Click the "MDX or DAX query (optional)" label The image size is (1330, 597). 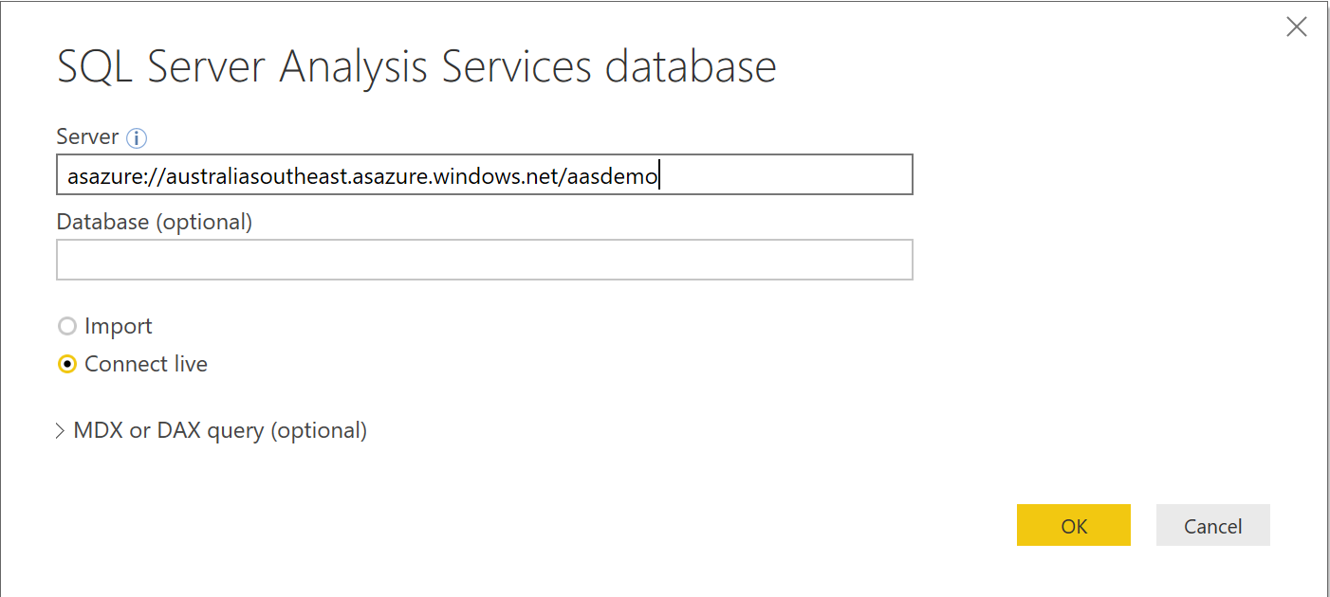pos(220,431)
